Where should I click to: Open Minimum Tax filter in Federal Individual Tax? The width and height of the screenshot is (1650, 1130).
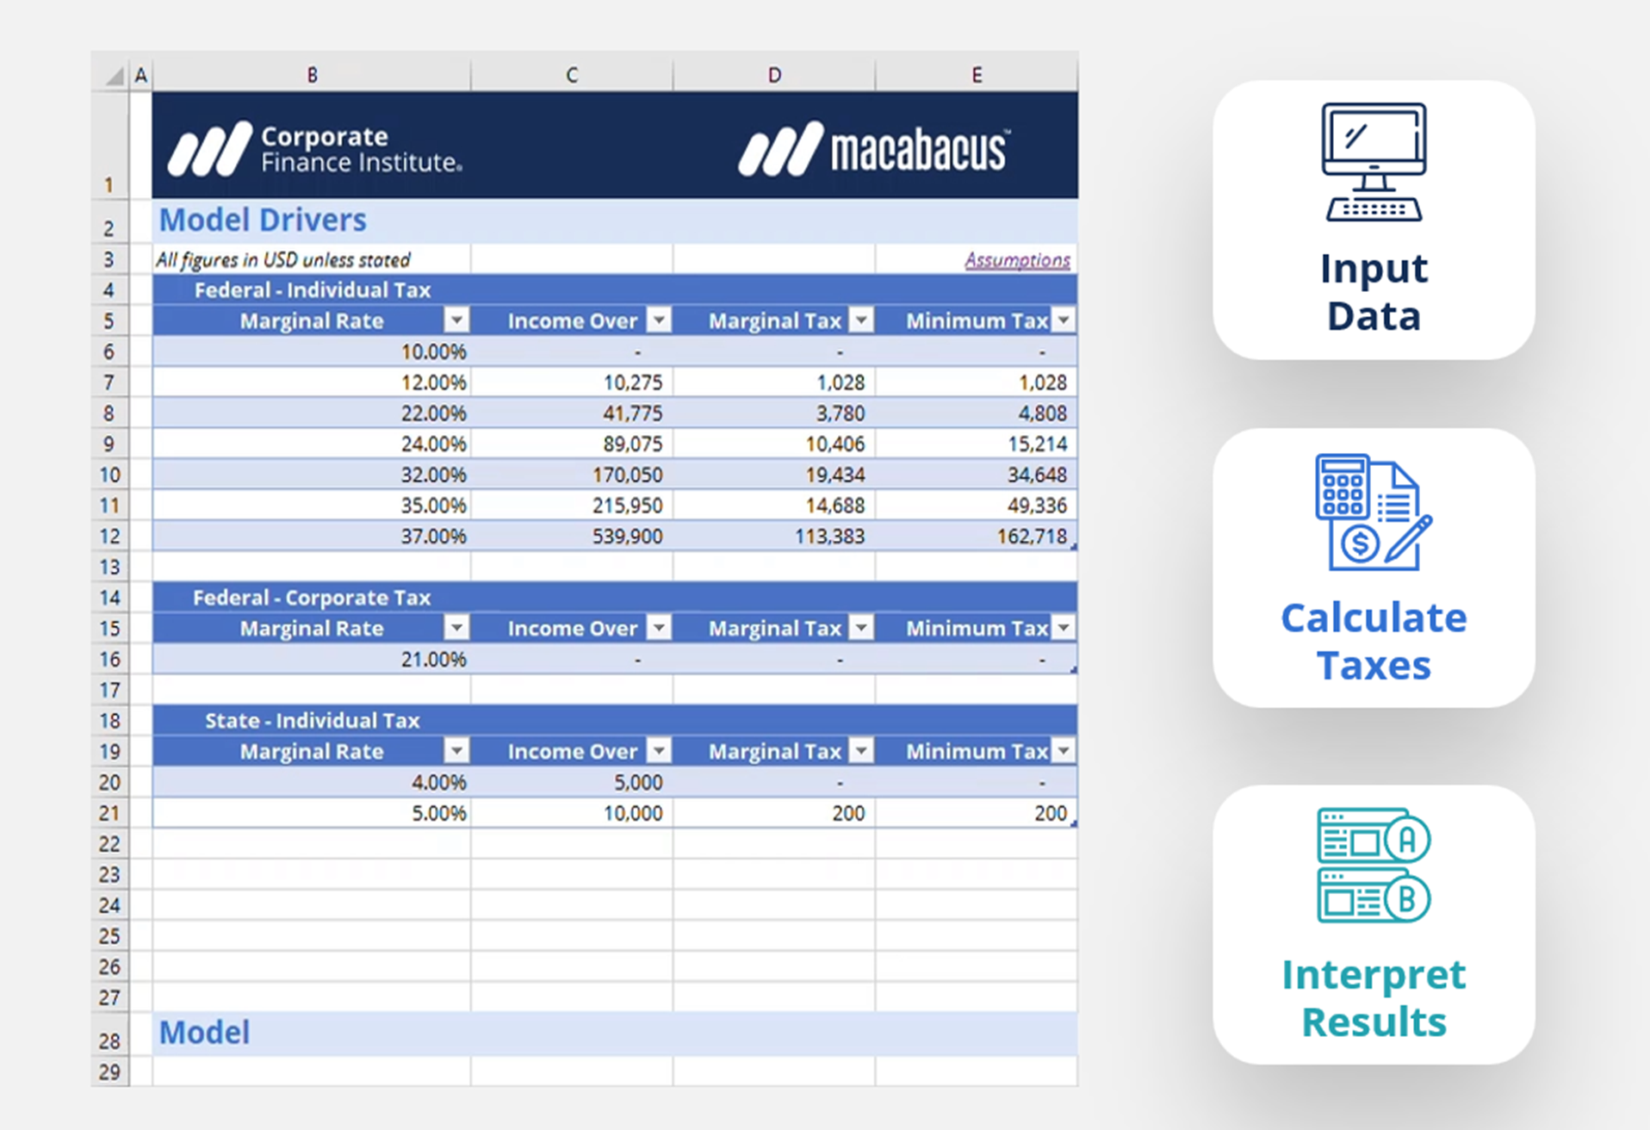[1064, 320]
